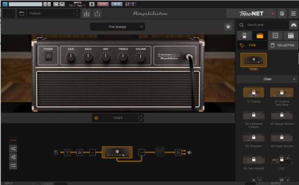Click the *Default preset name field
Image resolution: width=299 pixels, height=185 pixels.
tap(50, 14)
